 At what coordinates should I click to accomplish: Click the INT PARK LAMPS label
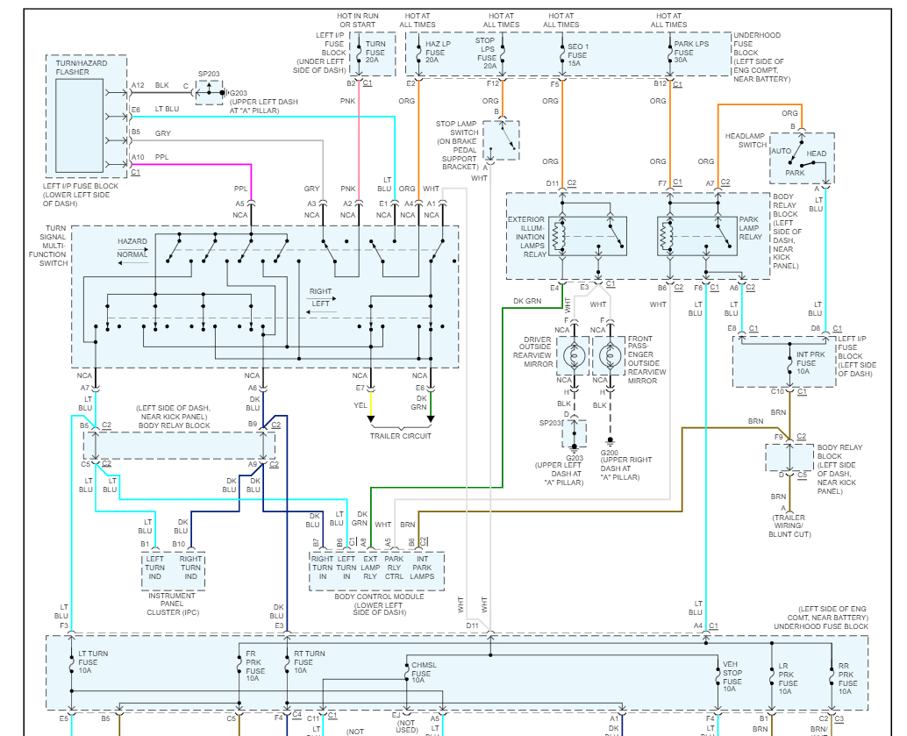(x=422, y=568)
